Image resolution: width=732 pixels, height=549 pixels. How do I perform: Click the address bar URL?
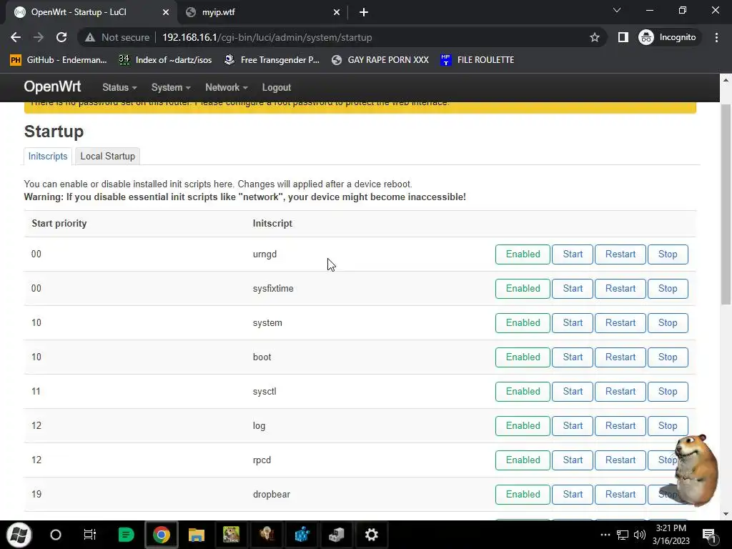(x=267, y=37)
